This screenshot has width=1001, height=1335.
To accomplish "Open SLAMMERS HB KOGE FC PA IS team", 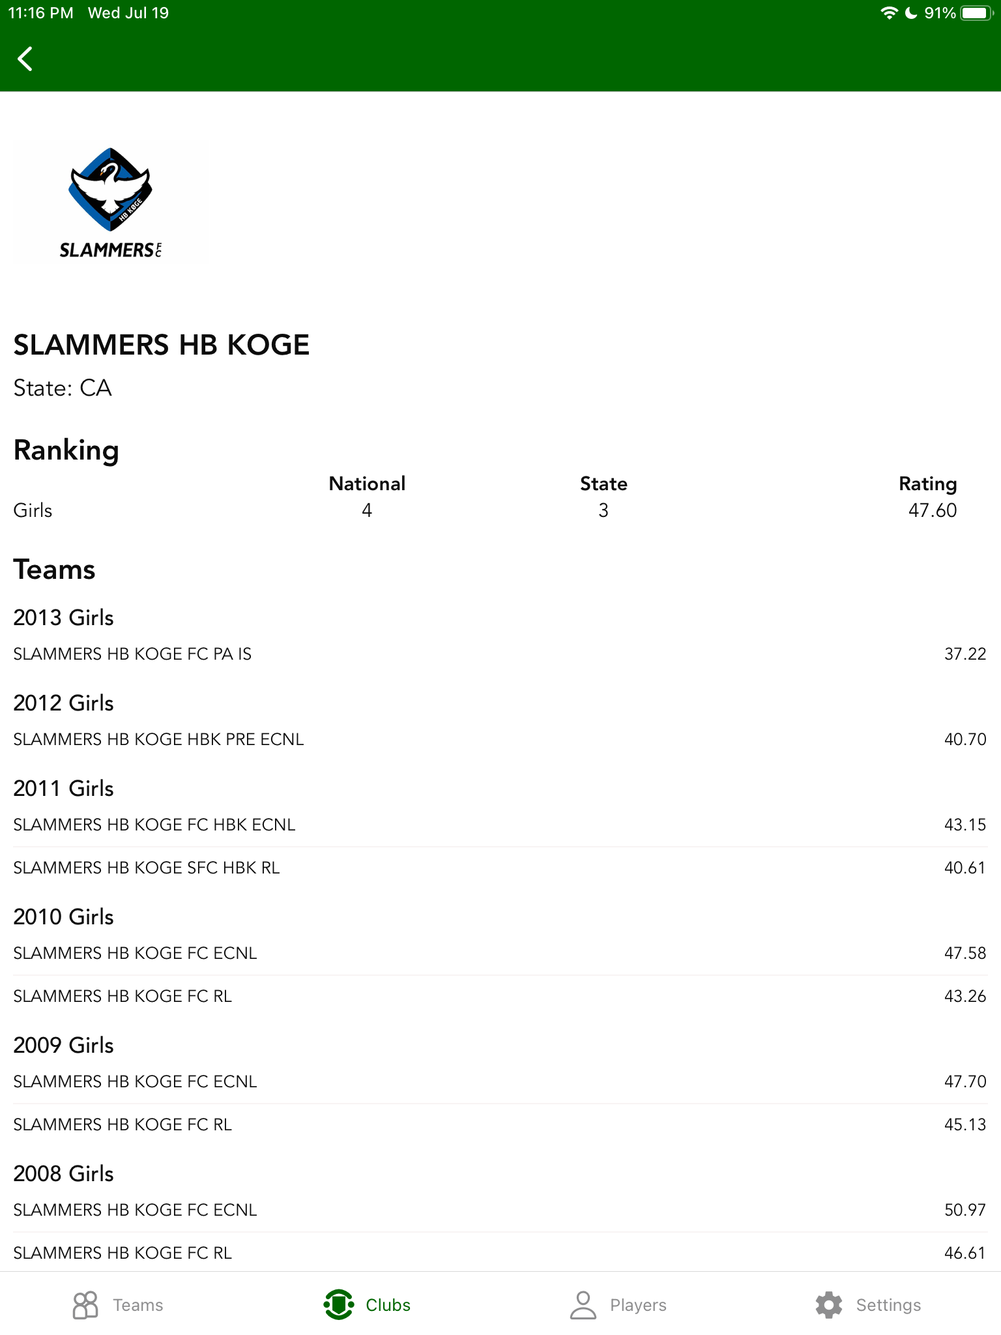I will 133,654.
